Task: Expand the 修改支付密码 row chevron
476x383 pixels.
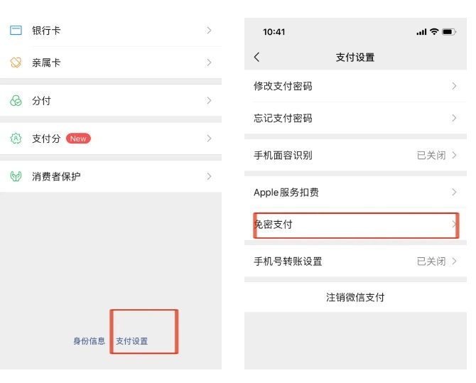Action: (x=454, y=86)
